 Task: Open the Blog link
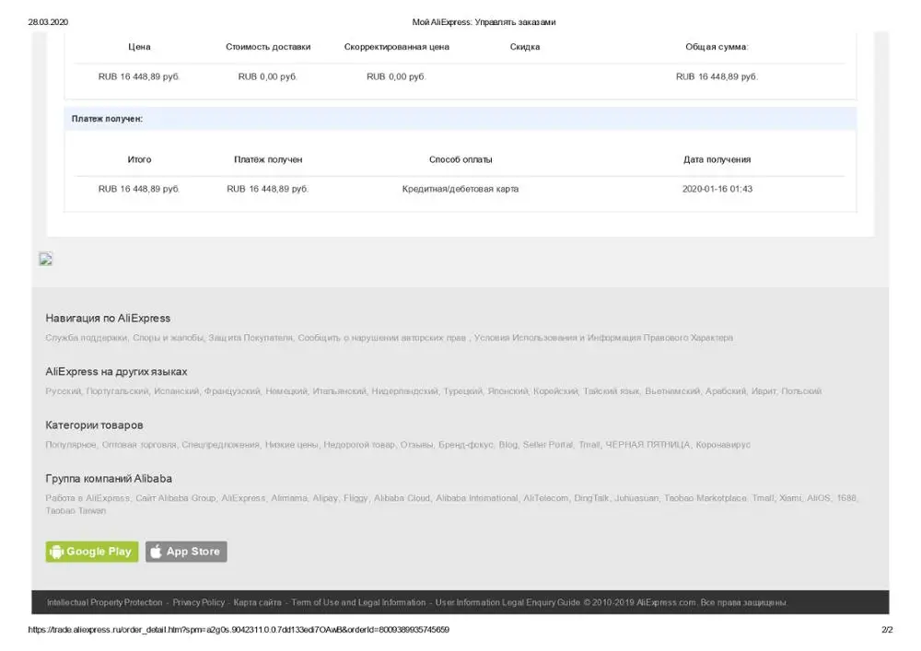pyautogui.click(x=508, y=445)
